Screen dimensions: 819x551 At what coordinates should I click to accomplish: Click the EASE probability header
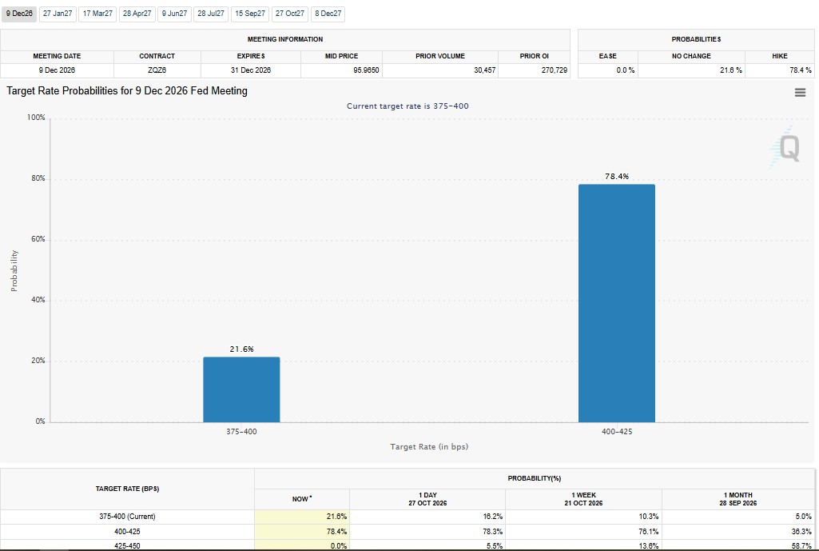coord(607,56)
